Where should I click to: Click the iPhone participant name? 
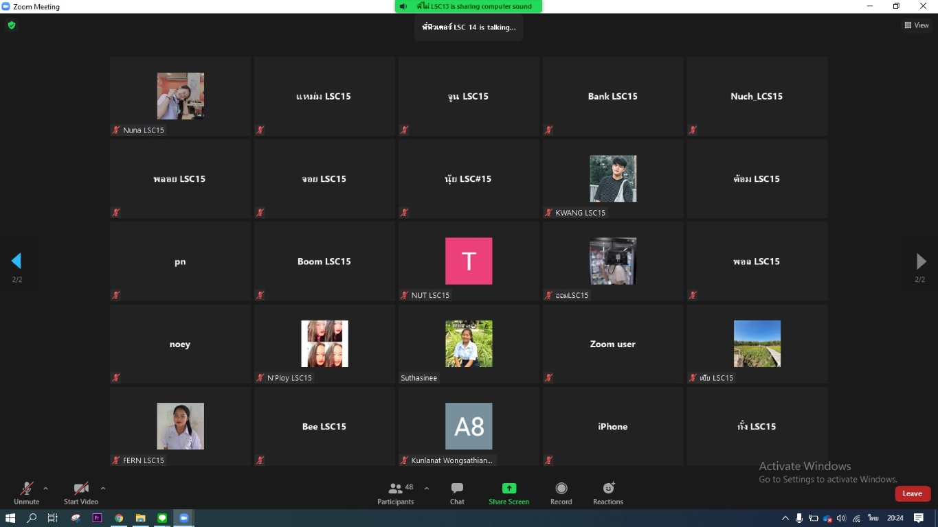click(x=613, y=426)
